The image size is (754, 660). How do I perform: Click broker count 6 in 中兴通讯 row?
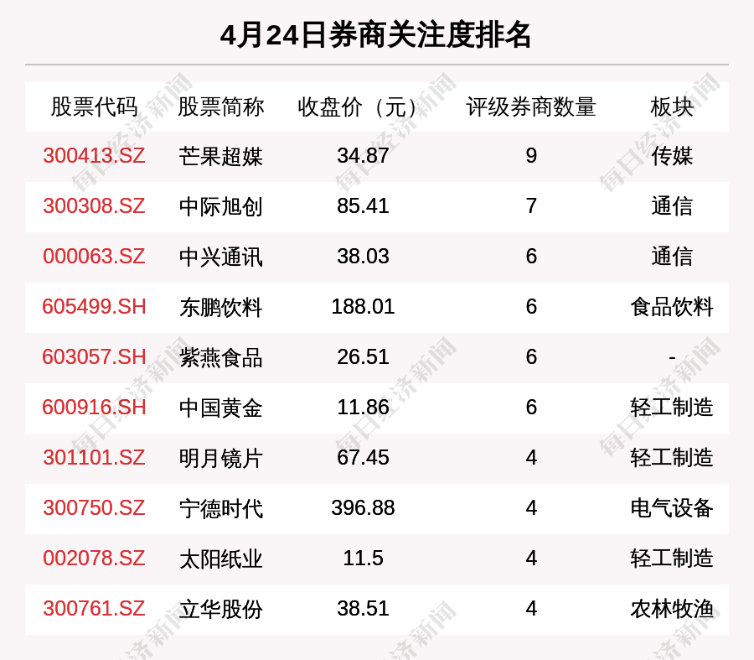pos(531,256)
